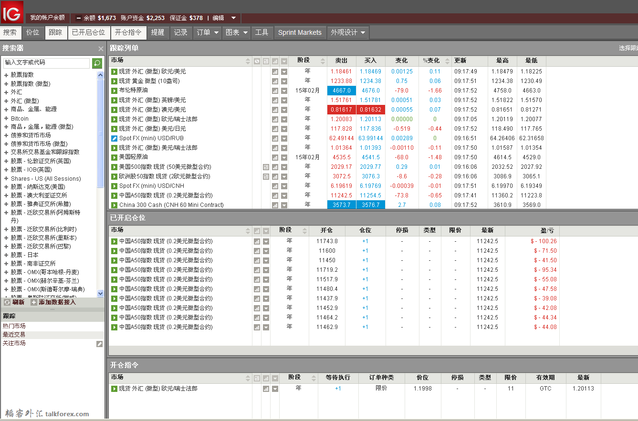Open row dropdown arrow for 中国A50指数 in watchlist

[284, 195]
